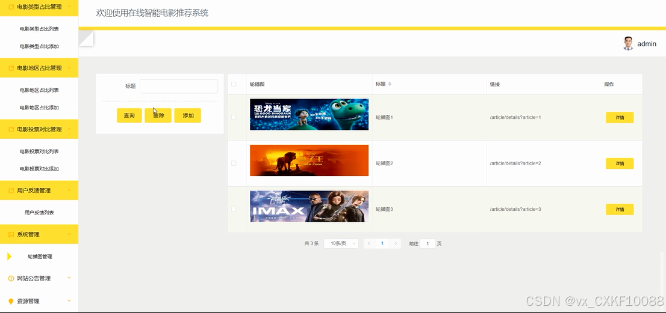666x313 pixels.
Task: Click the dinosaur movie banner thumbnail
Action: (x=310, y=114)
